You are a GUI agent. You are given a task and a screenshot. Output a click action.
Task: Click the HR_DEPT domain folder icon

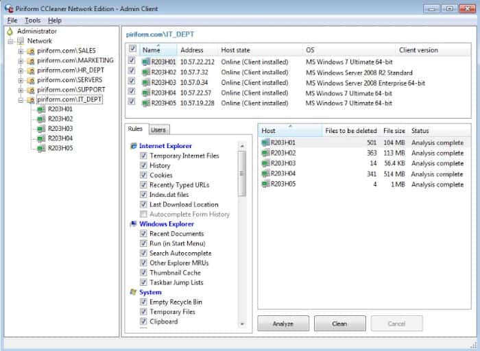pos(30,71)
